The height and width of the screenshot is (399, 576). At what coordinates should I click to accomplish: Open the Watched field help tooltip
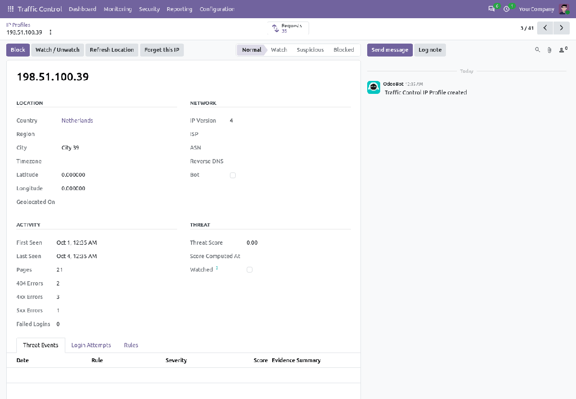(217, 268)
